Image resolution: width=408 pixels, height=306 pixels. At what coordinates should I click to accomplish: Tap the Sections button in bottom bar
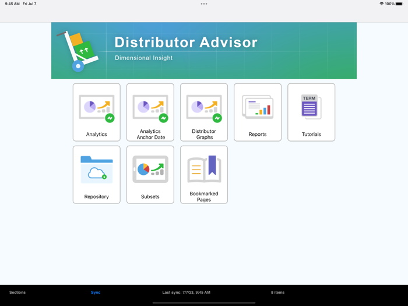(x=17, y=293)
